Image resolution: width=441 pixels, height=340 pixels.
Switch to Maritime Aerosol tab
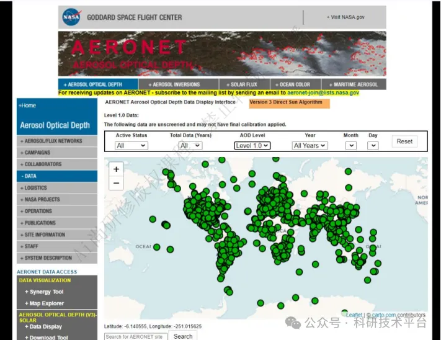[x=354, y=84]
